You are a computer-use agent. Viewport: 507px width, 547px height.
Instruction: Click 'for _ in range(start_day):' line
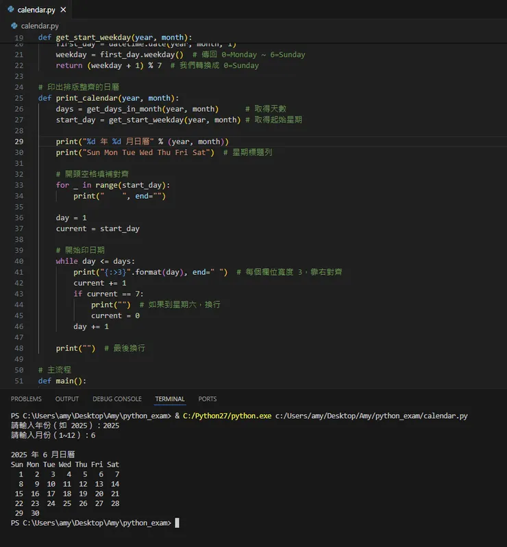tap(112, 185)
